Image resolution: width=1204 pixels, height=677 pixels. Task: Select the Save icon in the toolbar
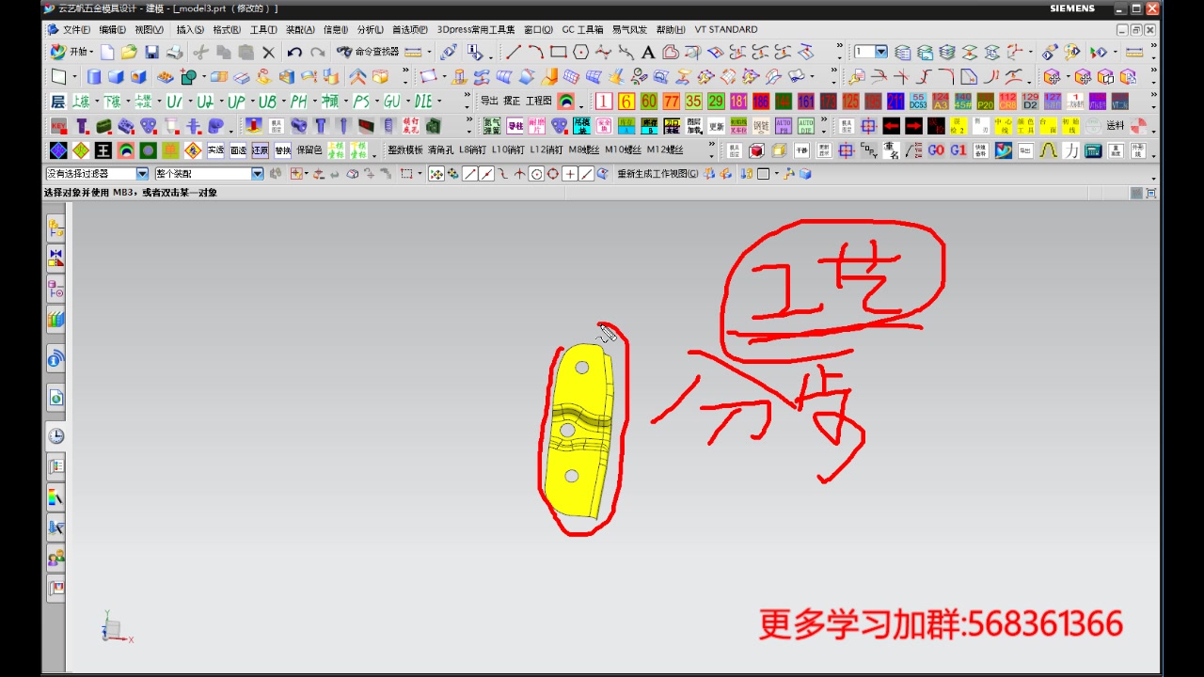(x=151, y=54)
